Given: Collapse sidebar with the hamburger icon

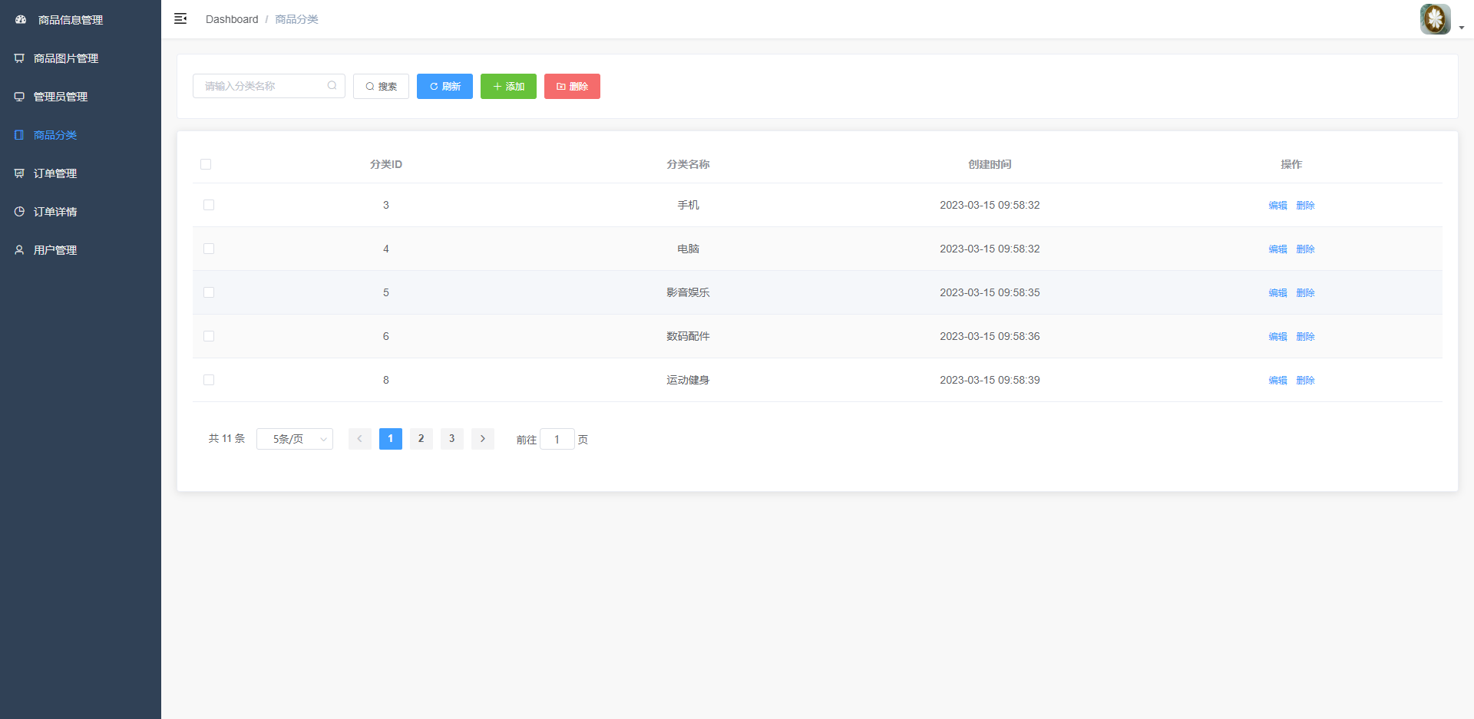Looking at the screenshot, I should pos(180,18).
